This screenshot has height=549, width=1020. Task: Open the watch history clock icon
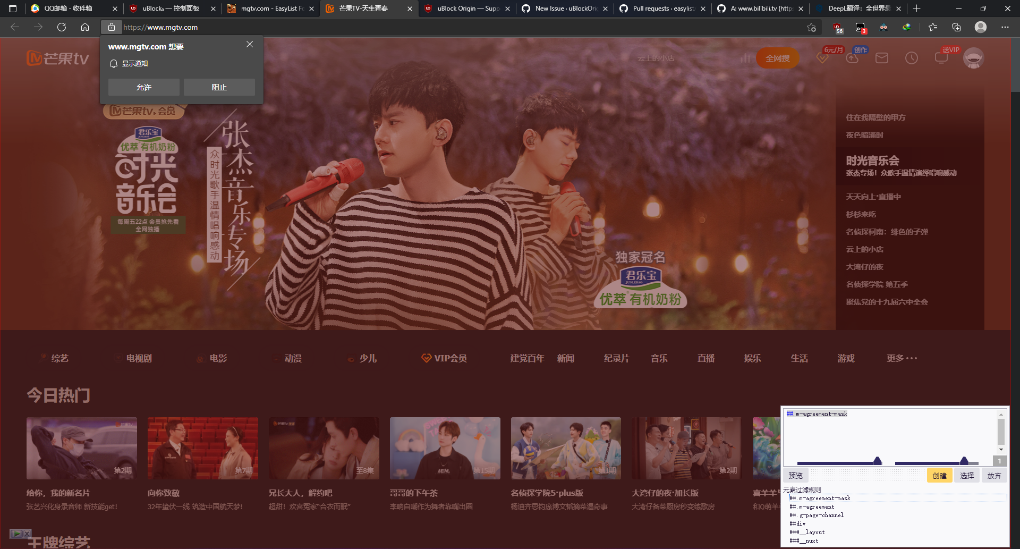(912, 58)
